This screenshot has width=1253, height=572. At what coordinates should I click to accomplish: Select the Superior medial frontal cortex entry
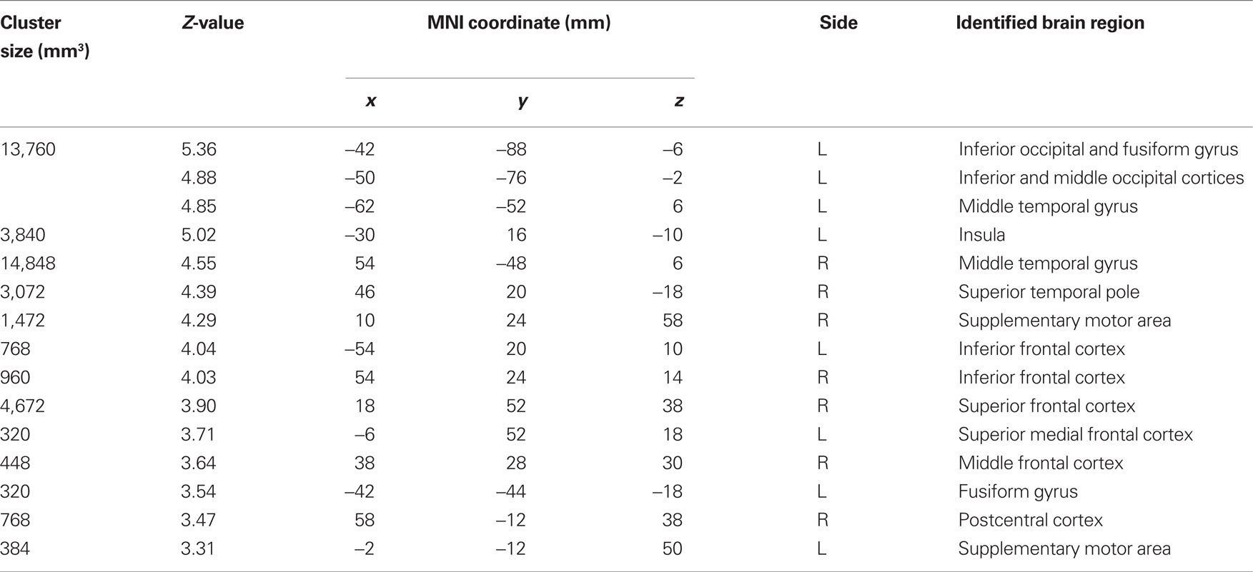coord(1076,435)
